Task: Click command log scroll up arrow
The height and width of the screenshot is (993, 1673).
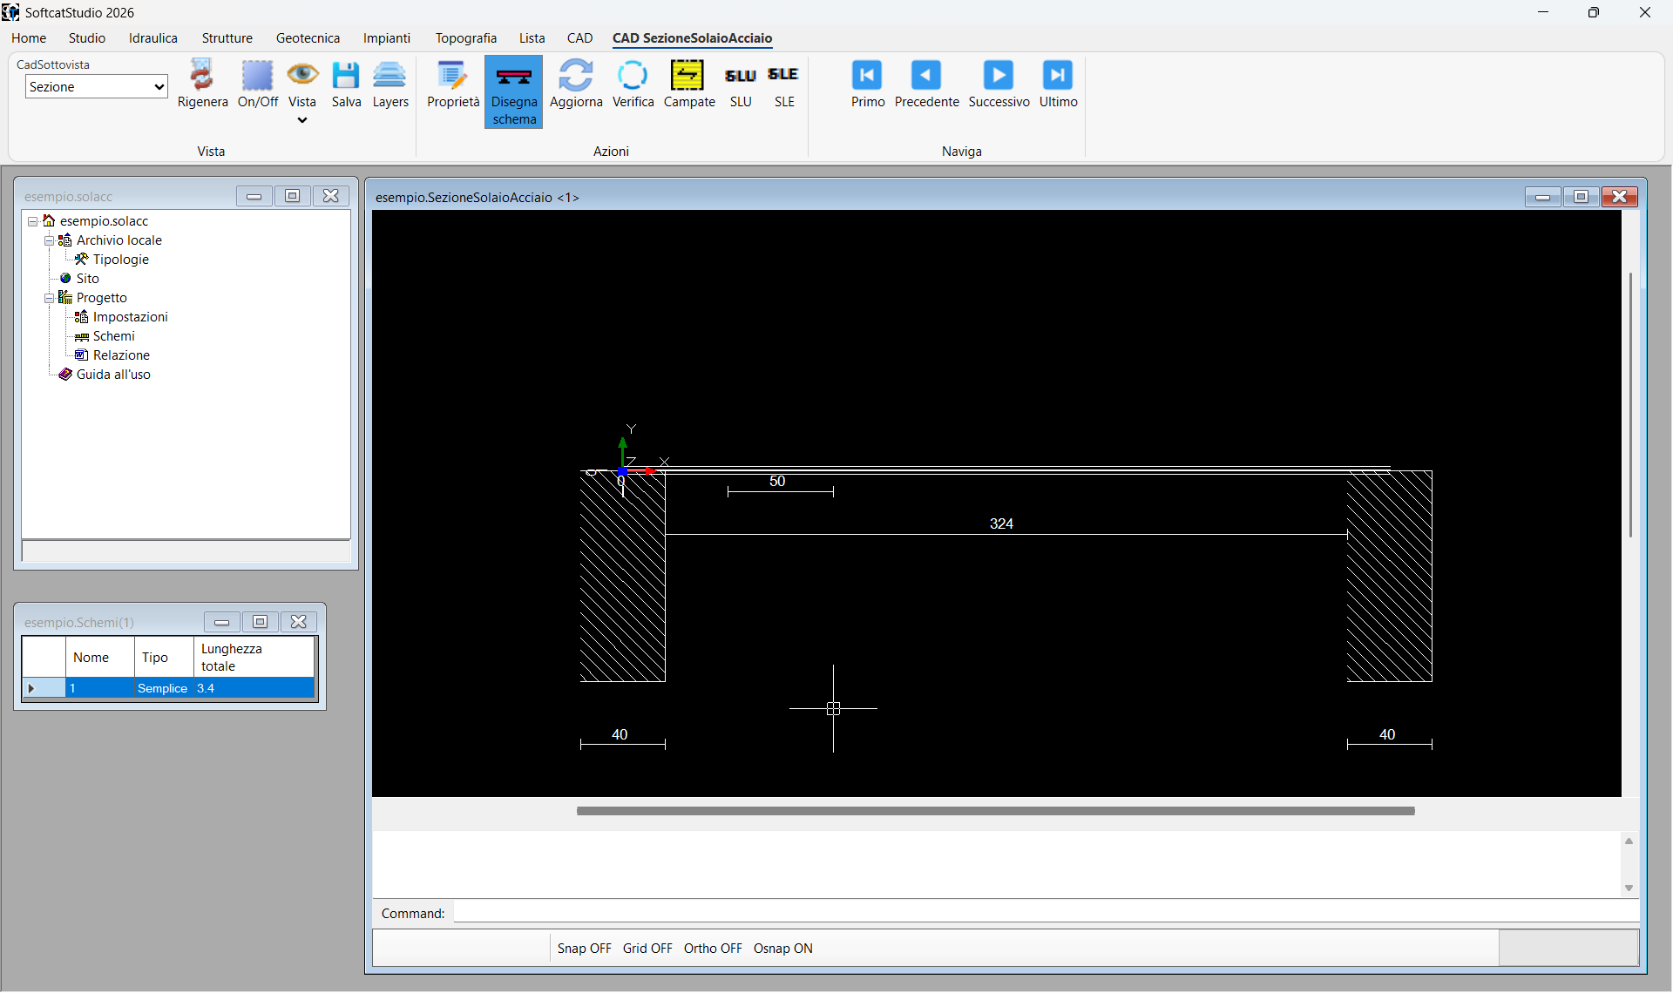Action: [x=1629, y=841]
